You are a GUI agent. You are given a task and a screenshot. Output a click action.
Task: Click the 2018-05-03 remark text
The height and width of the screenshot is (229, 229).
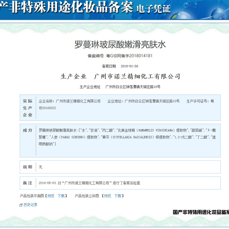click(x=89, y=183)
